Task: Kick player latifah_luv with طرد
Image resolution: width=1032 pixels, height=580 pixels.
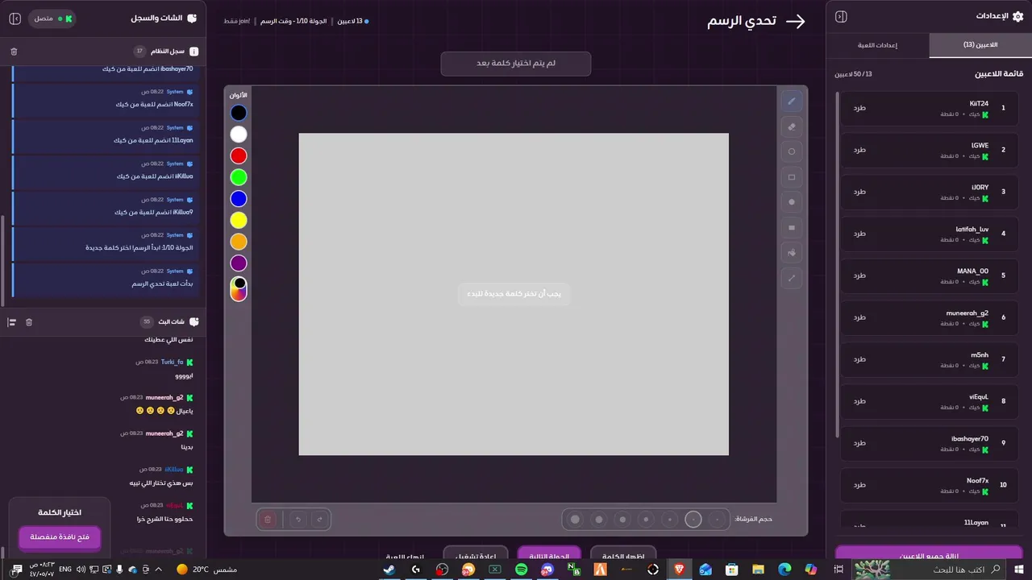Action: pos(859,234)
